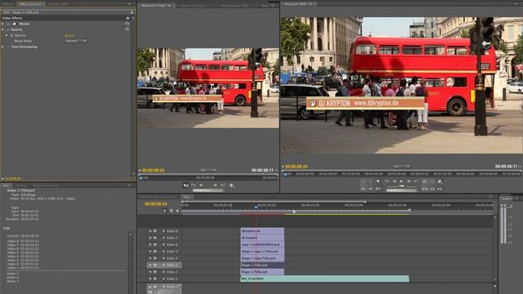Click the Program Monitor current timecode field

click(296, 167)
